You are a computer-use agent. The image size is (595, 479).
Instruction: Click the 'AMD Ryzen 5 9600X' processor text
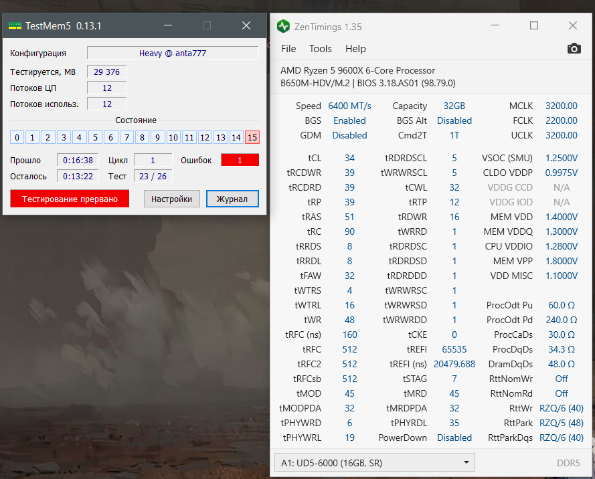click(x=358, y=70)
